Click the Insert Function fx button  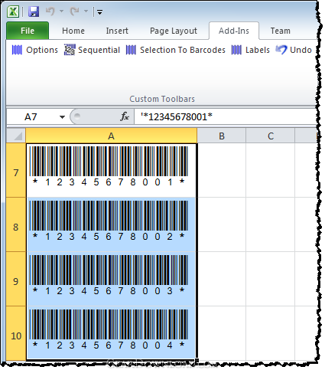click(x=125, y=117)
